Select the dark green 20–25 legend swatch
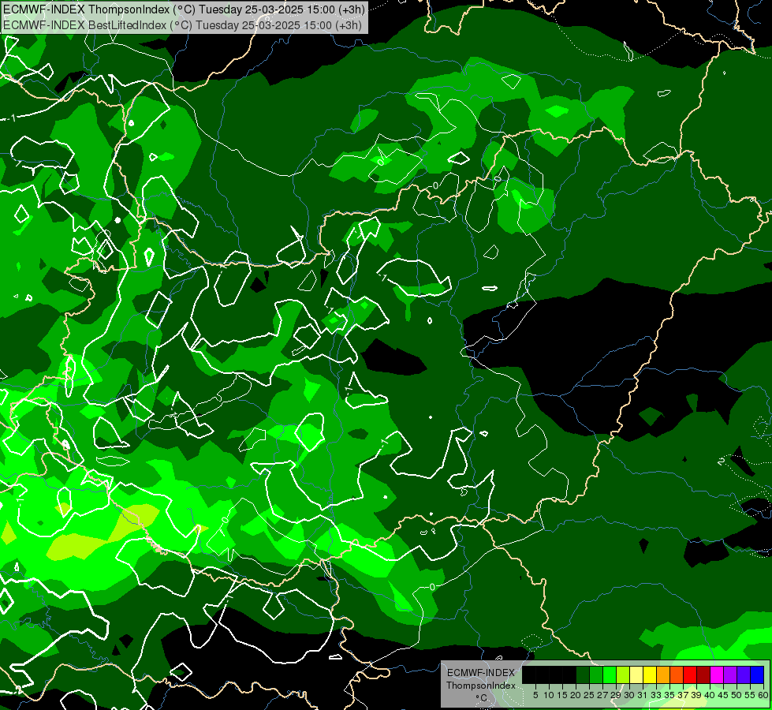The width and height of the screenshot is (772, 710). pos(583,674)
